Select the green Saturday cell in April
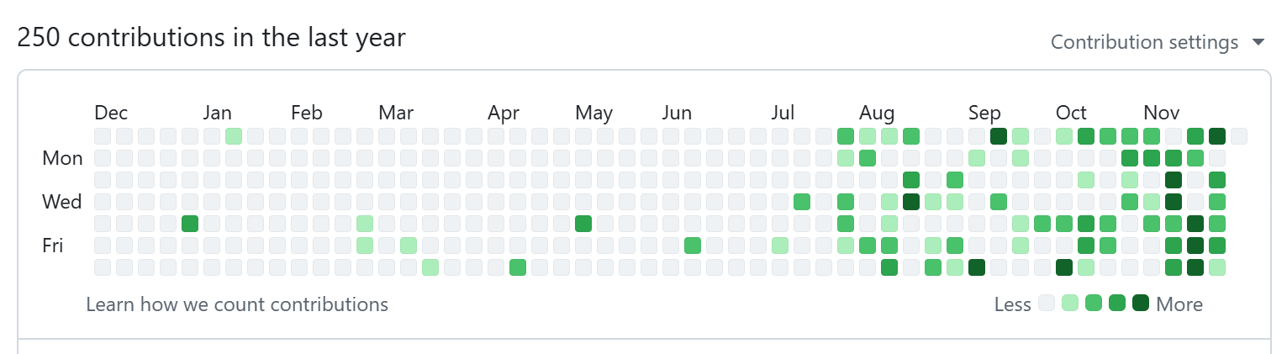Screen dimensions: 1287x354 pyautogui.click(x=518, y=267)
